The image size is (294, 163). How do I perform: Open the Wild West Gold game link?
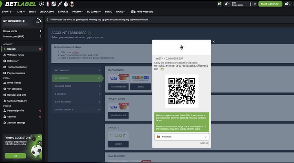click(x=142, y=11)
